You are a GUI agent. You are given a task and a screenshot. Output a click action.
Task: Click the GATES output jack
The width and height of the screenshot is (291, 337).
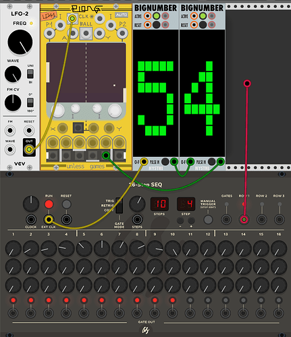(226, 219)
